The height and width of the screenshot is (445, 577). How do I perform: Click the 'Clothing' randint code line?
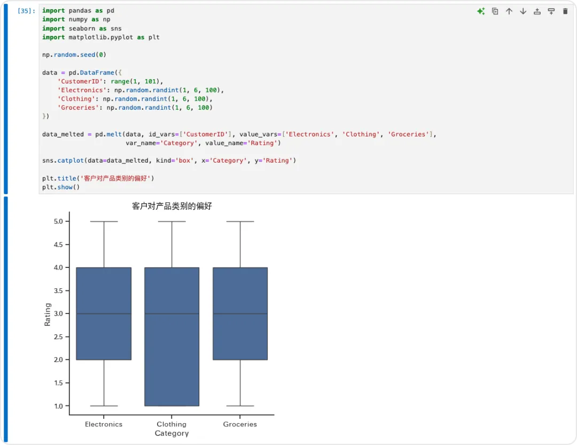coord(135,99)
